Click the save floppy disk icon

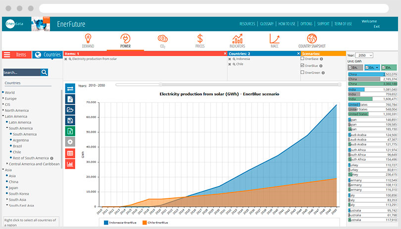(x=70, y=120)
